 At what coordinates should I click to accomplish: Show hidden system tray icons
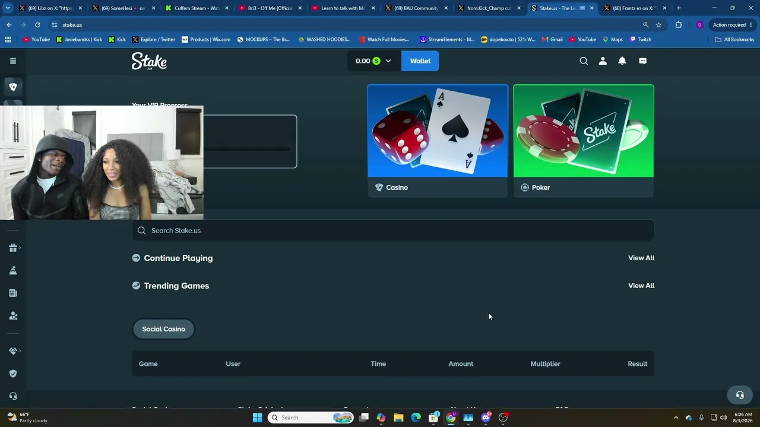pyautogui.click(x=676, y=418)
